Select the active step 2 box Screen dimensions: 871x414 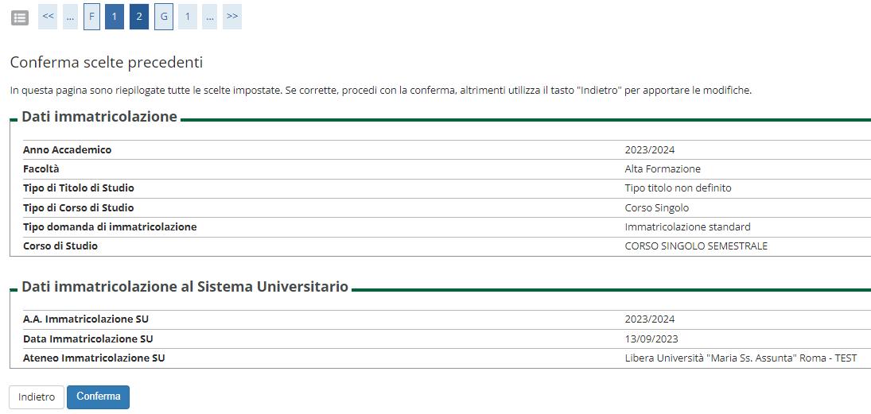pyautogui.click(x=139, y=17)
